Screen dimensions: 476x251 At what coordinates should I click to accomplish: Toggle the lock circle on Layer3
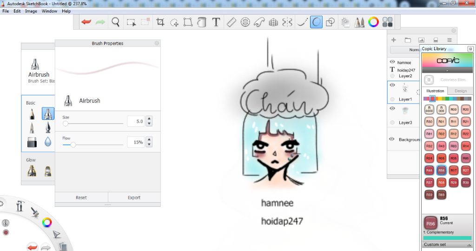pyautogui.click(x=392, y=122)
